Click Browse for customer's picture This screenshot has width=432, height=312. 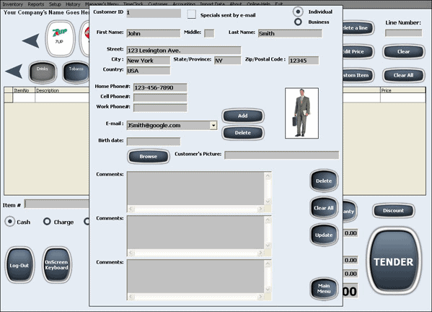pos(149,157)
